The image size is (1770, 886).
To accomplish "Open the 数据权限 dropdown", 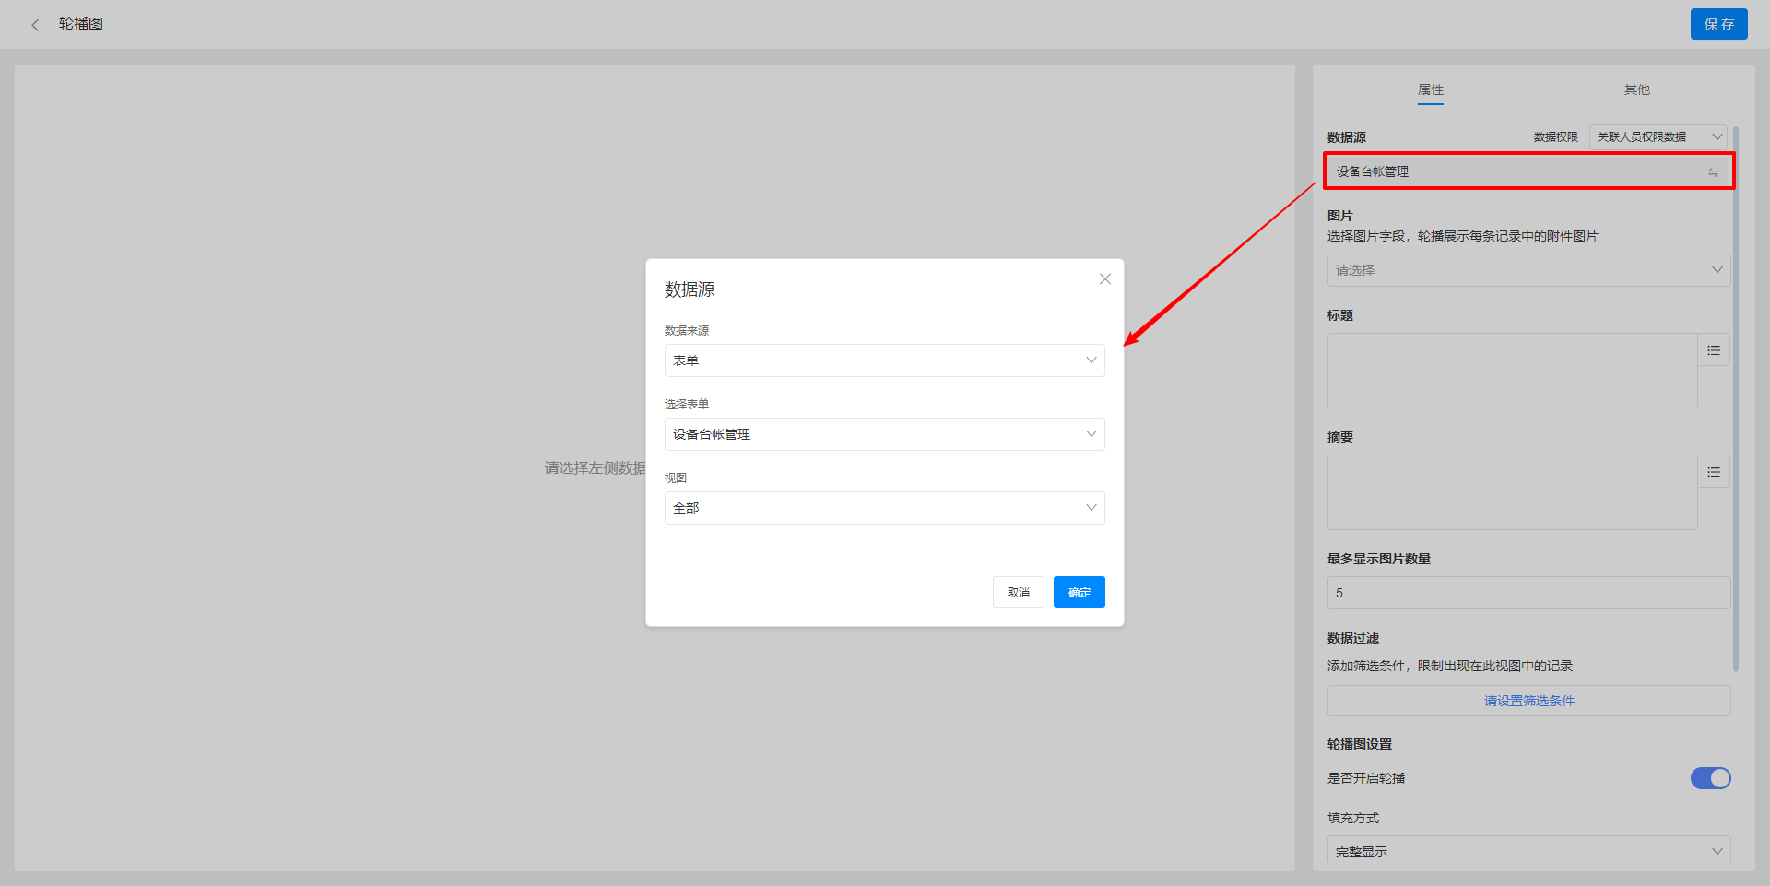I will pos(1658,136).
